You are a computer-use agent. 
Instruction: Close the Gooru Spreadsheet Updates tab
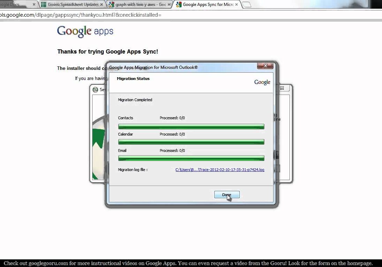point(101,5)
